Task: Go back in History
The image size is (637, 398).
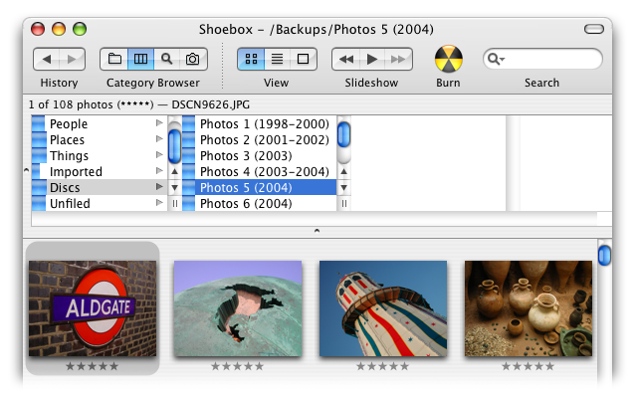Action: 47,59
